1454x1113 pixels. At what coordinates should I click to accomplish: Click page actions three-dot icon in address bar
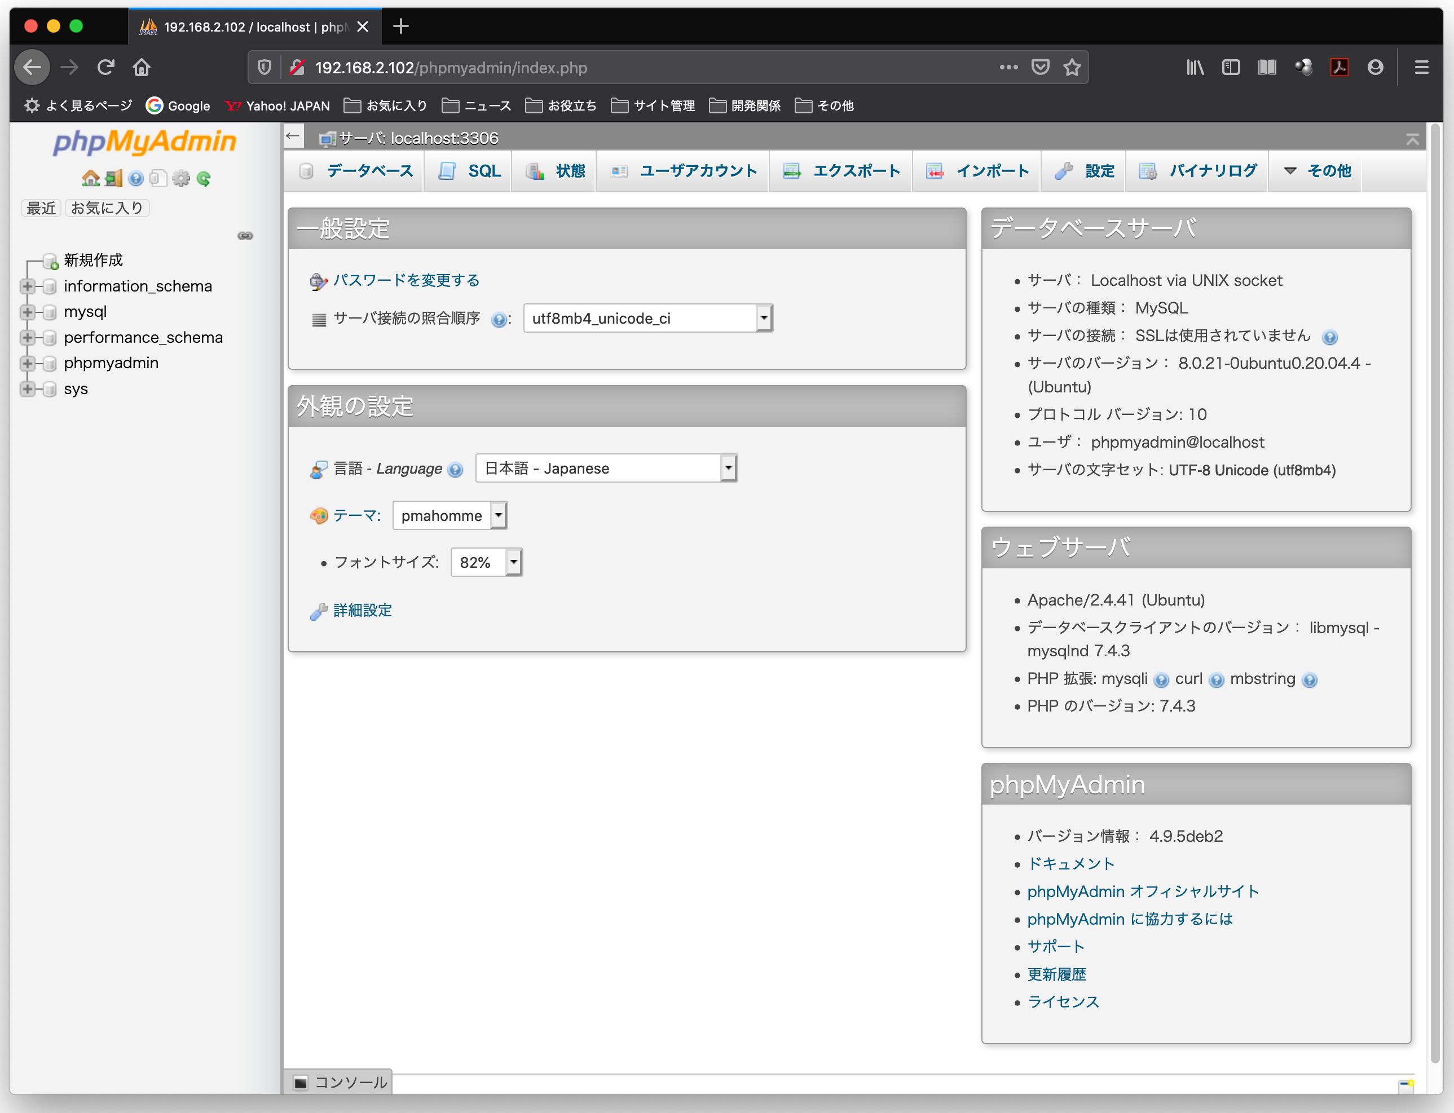[x=1008, y=67]
